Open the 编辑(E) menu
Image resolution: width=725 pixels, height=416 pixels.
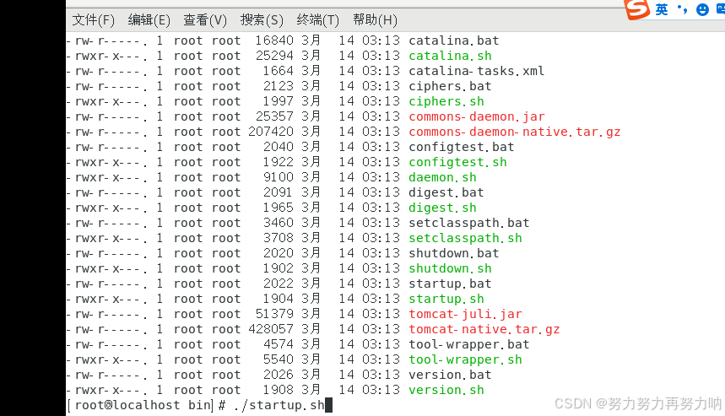click(x=149, y=20)
